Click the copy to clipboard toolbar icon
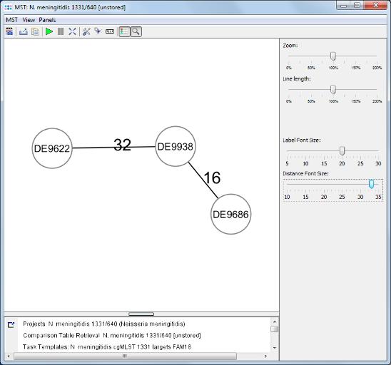This screenshot has height=365, width=391. point(35,31)
